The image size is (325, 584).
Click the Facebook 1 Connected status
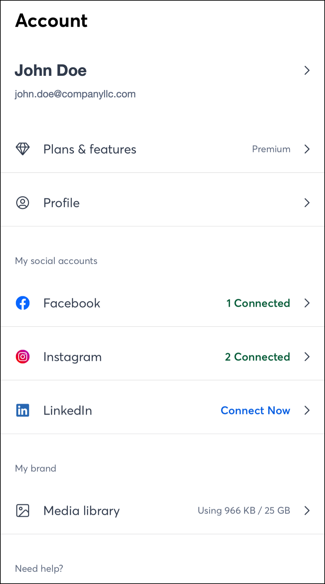tap(258, 303)
